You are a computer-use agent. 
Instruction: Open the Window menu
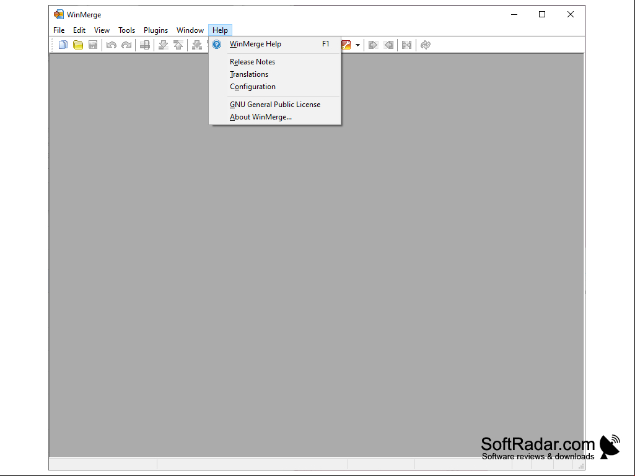[x=190, y=30]
